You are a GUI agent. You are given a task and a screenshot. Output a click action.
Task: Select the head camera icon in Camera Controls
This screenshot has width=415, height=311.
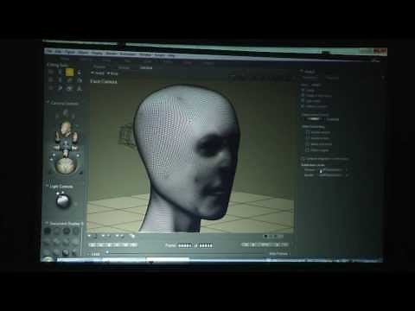[67, 128]
